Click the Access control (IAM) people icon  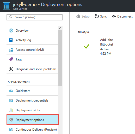tap(11, 50)
